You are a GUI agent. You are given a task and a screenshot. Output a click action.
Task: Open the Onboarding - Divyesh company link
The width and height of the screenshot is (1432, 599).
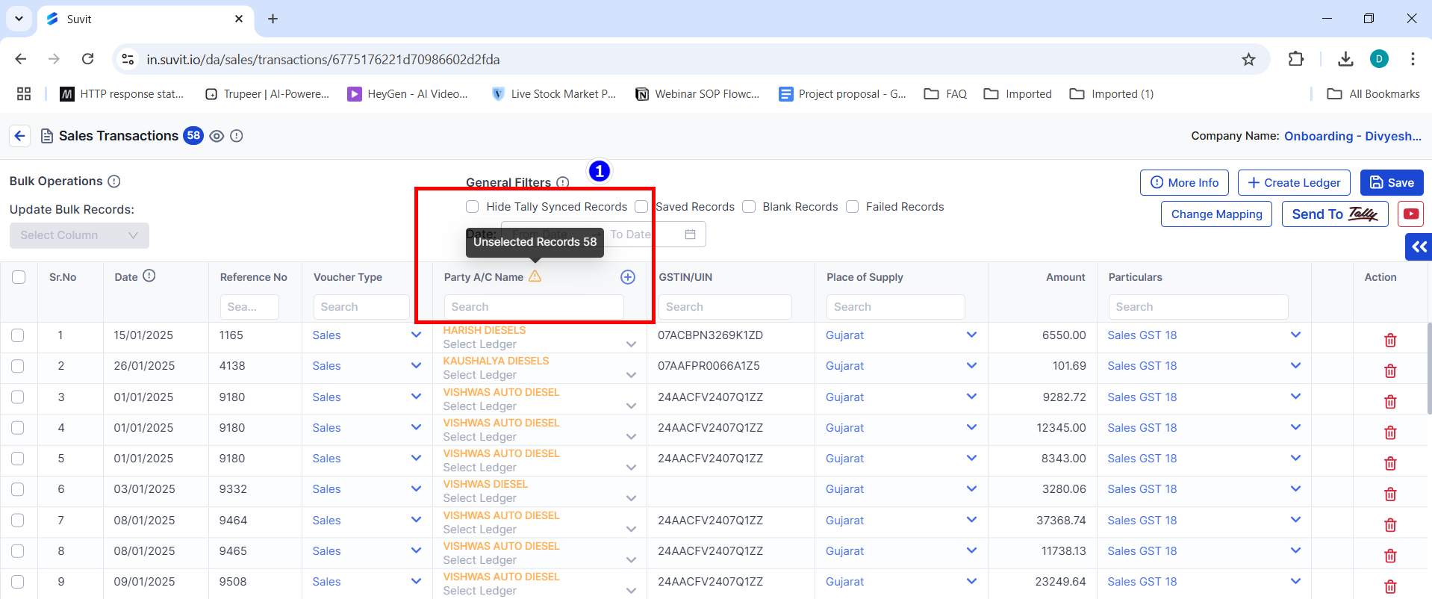(x=1352, y=136)
